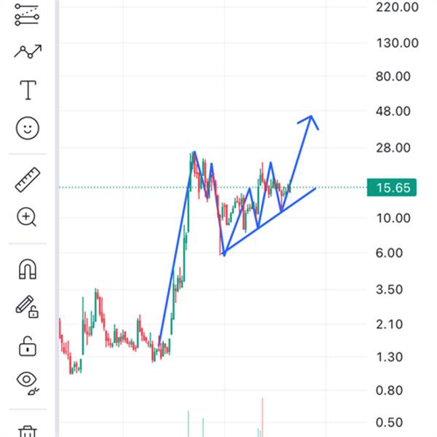This screenshot has width=437, height=437.
Task: Hide all drawings with the eye icon
Action: click(x=28, y=382)
